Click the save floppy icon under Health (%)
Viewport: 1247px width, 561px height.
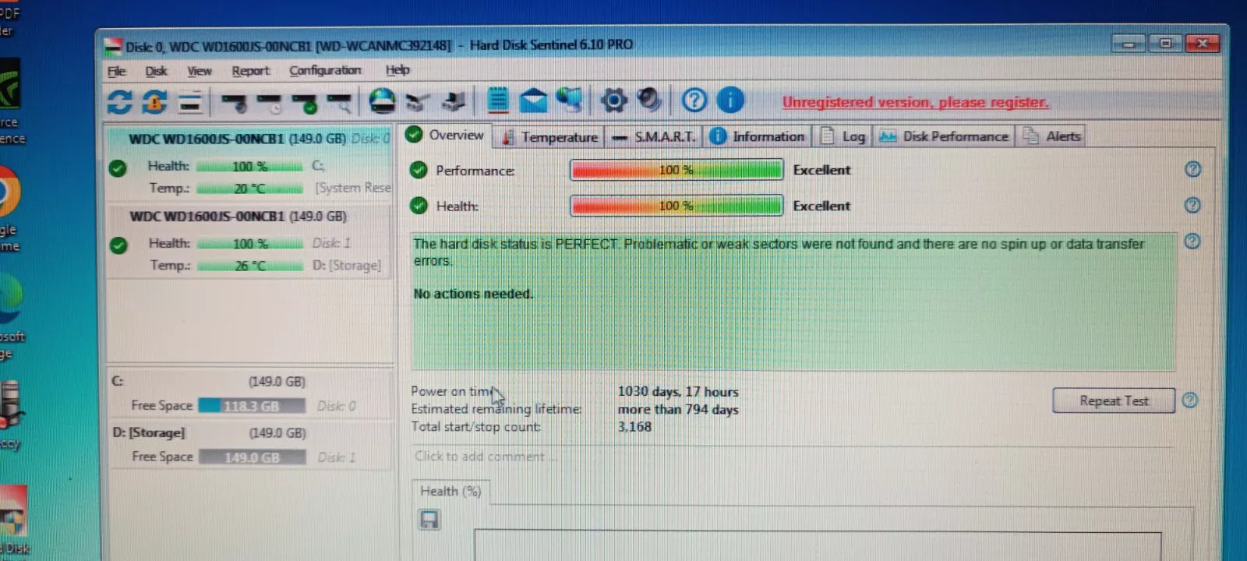[x=429, y=520]
